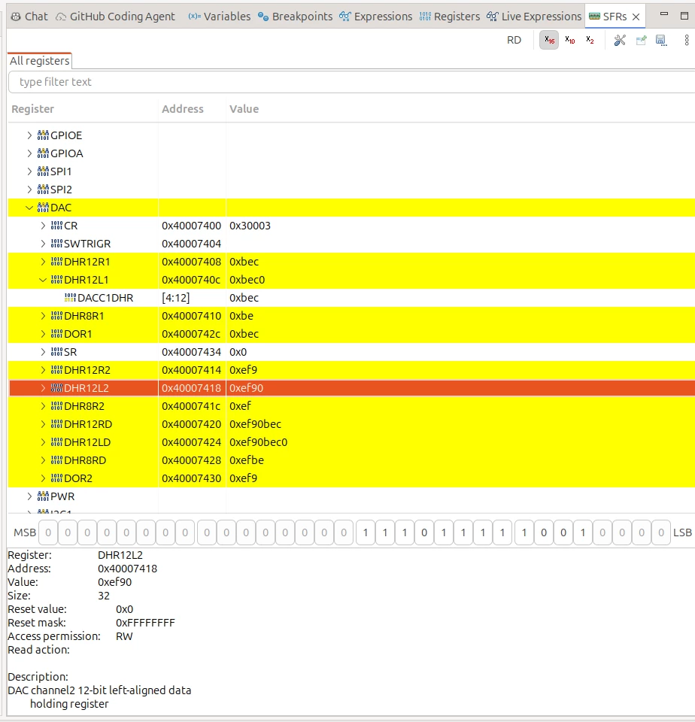This screenshot has width=695, height=722.
Task: Switch to the Variables tab
Action: click(x=219, y=17)
